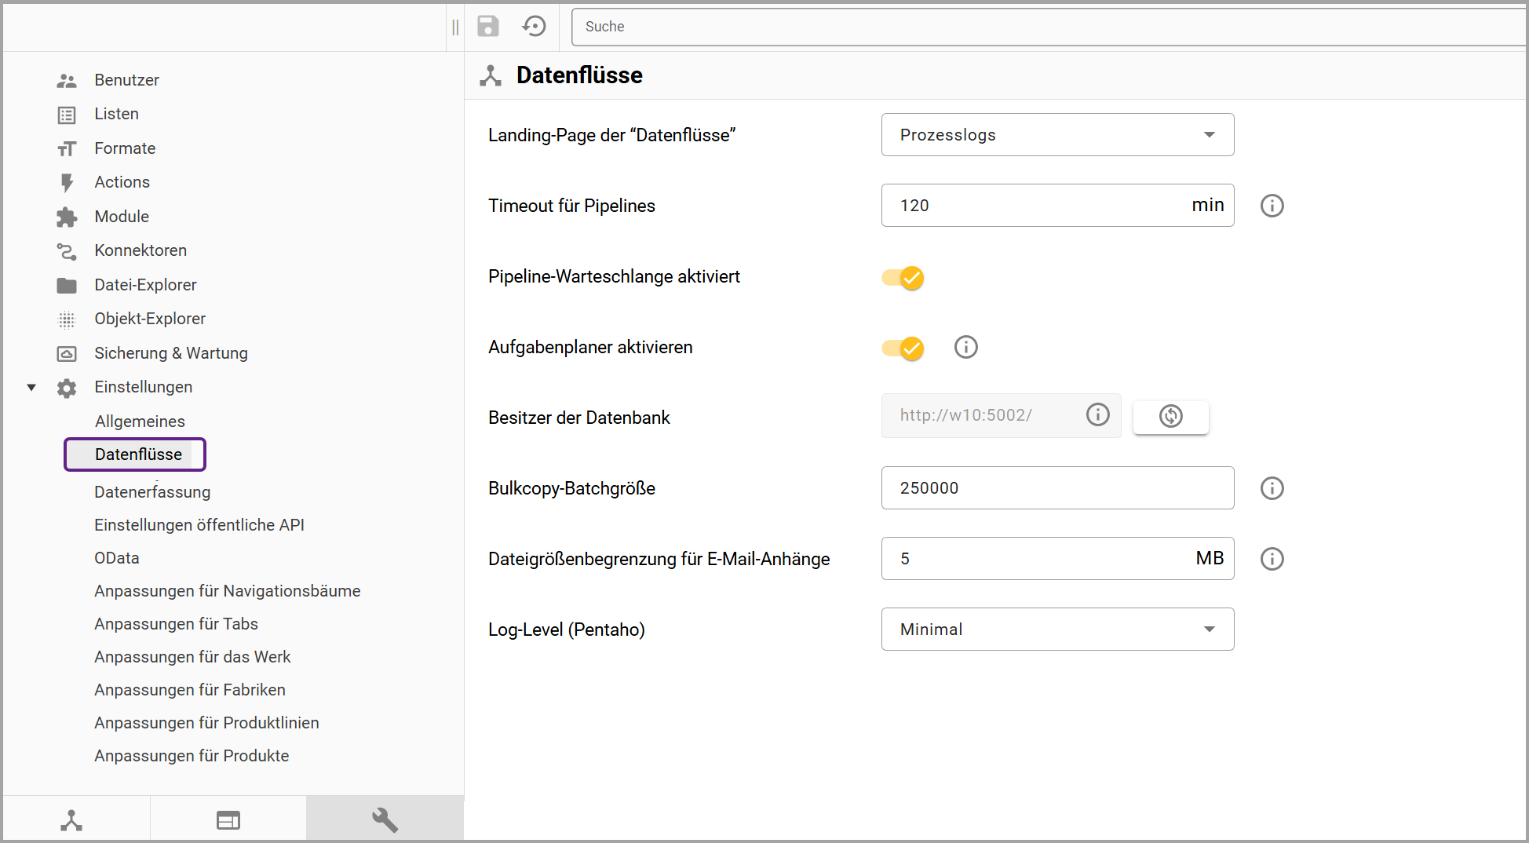This screenshot has height=843, width=1529.
Task: Go to Anpassungen für Tabs
Action: 176,624
